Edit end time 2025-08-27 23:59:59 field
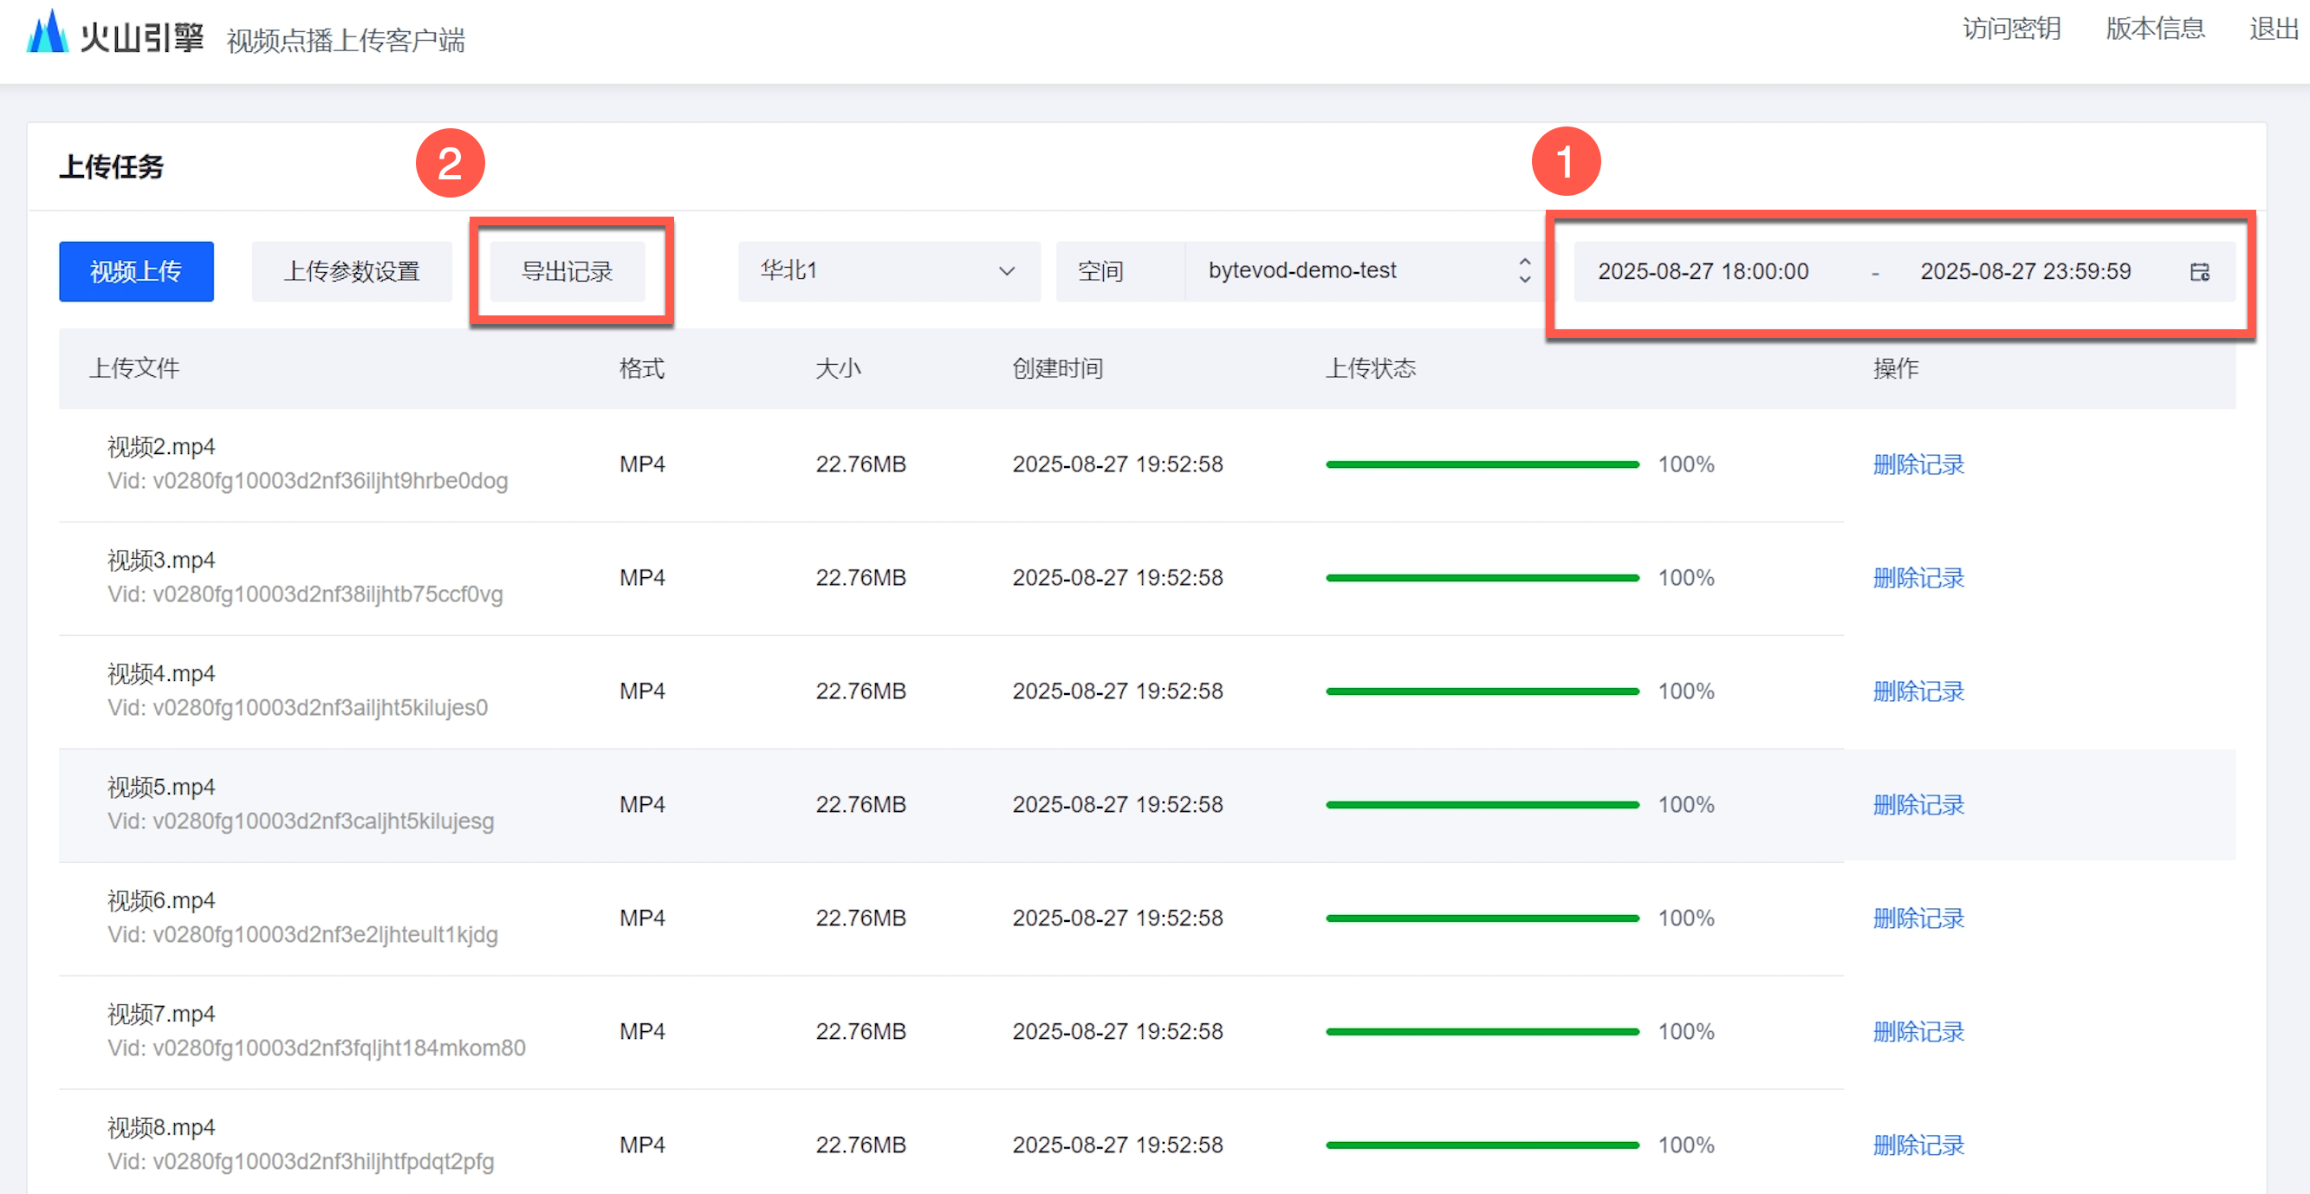The width and height of the screenshot is (2310, 1194). tap(2025, 271)
